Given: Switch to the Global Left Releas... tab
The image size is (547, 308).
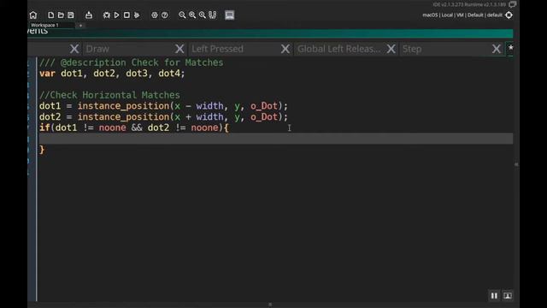Looking at the screenshot, I should [338, 49].
